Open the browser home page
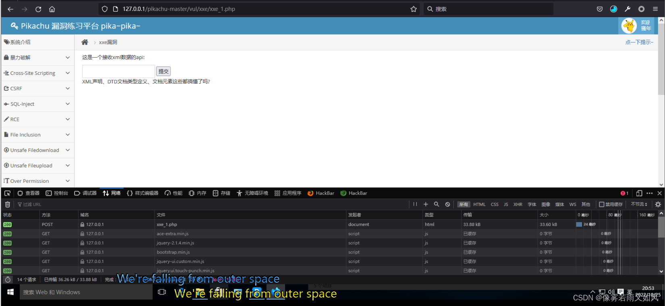The height and width of the screenshot is (306, 665). [x=52, y=9]
